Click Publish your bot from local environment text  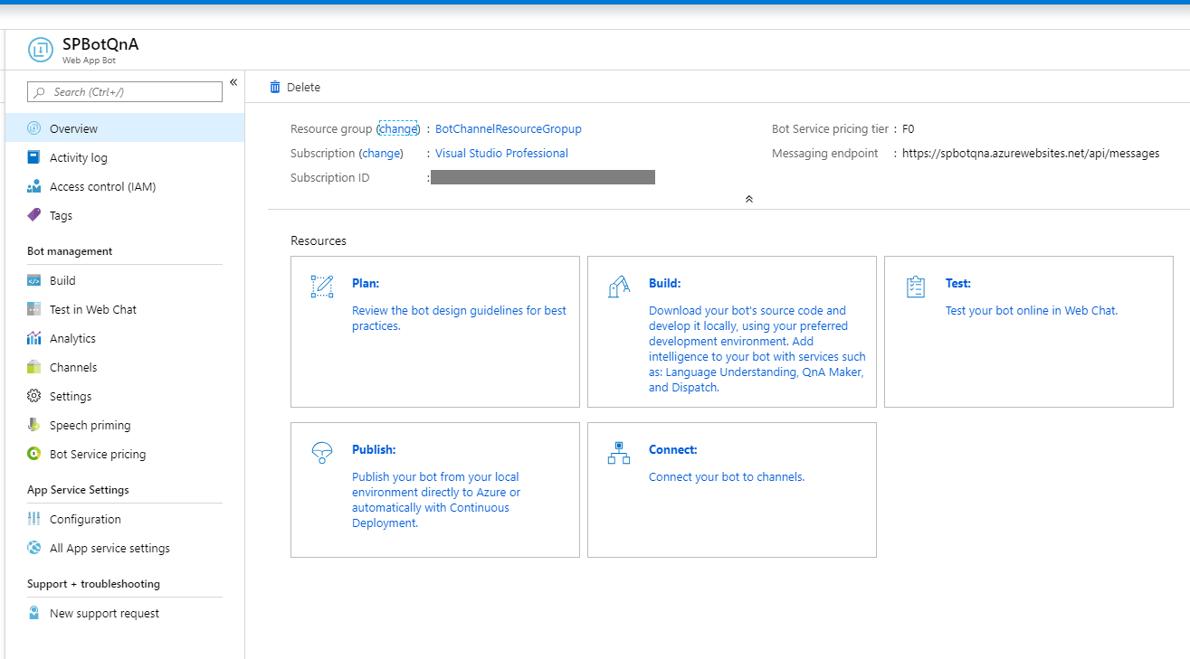(436, 500)
